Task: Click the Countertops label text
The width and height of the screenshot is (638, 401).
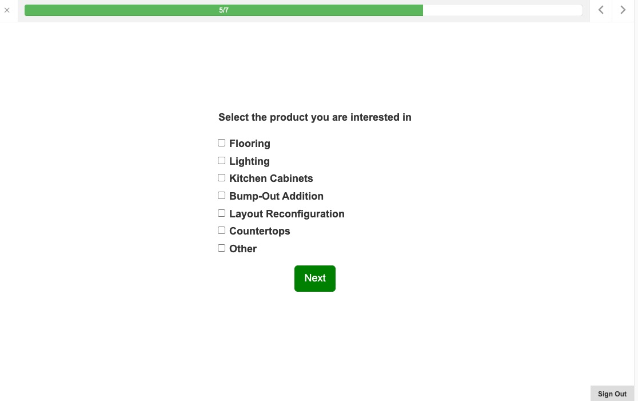Action: point(260,231)
